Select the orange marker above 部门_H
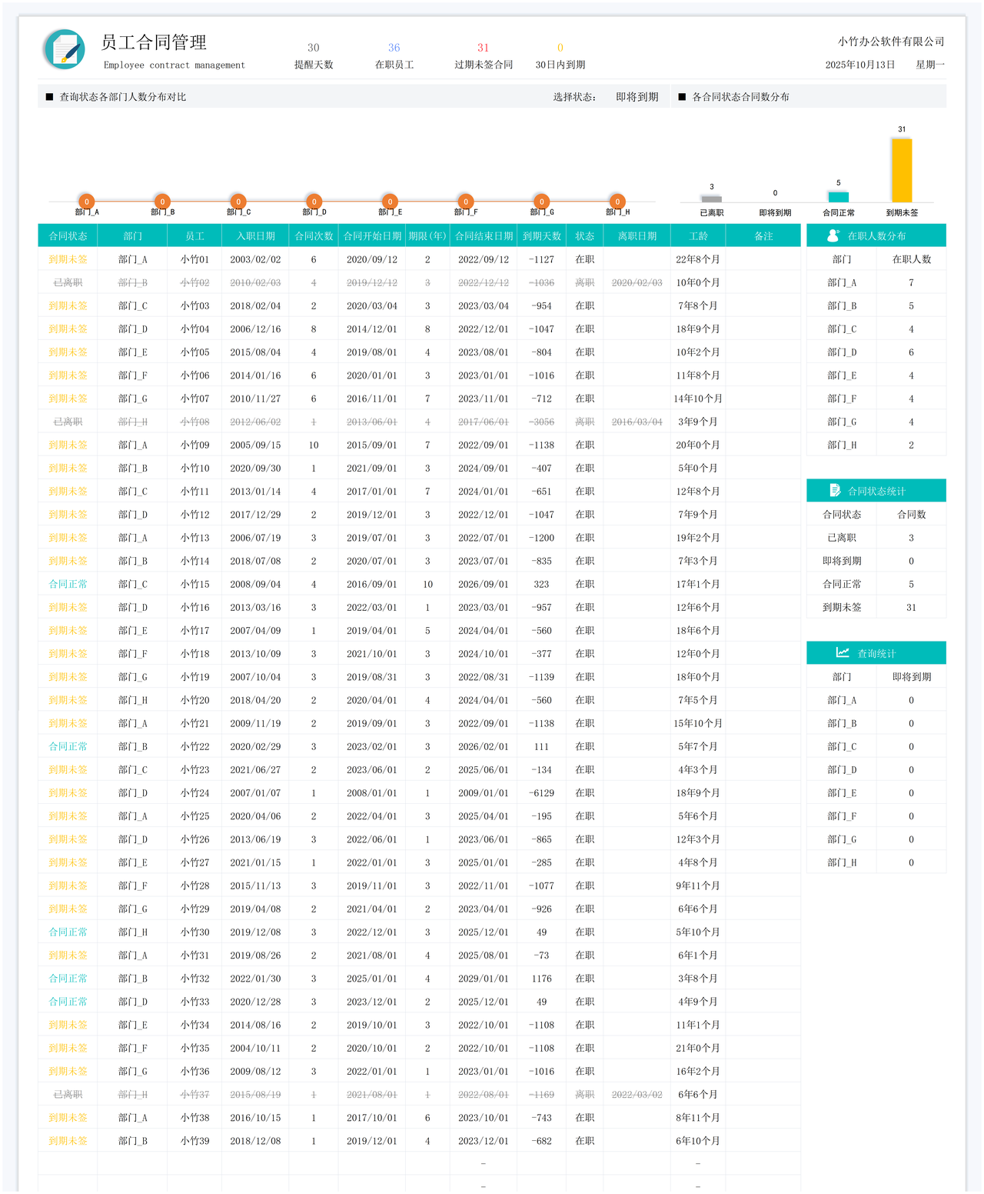This screenshot has height=1194, width=984. click(617, 202)
